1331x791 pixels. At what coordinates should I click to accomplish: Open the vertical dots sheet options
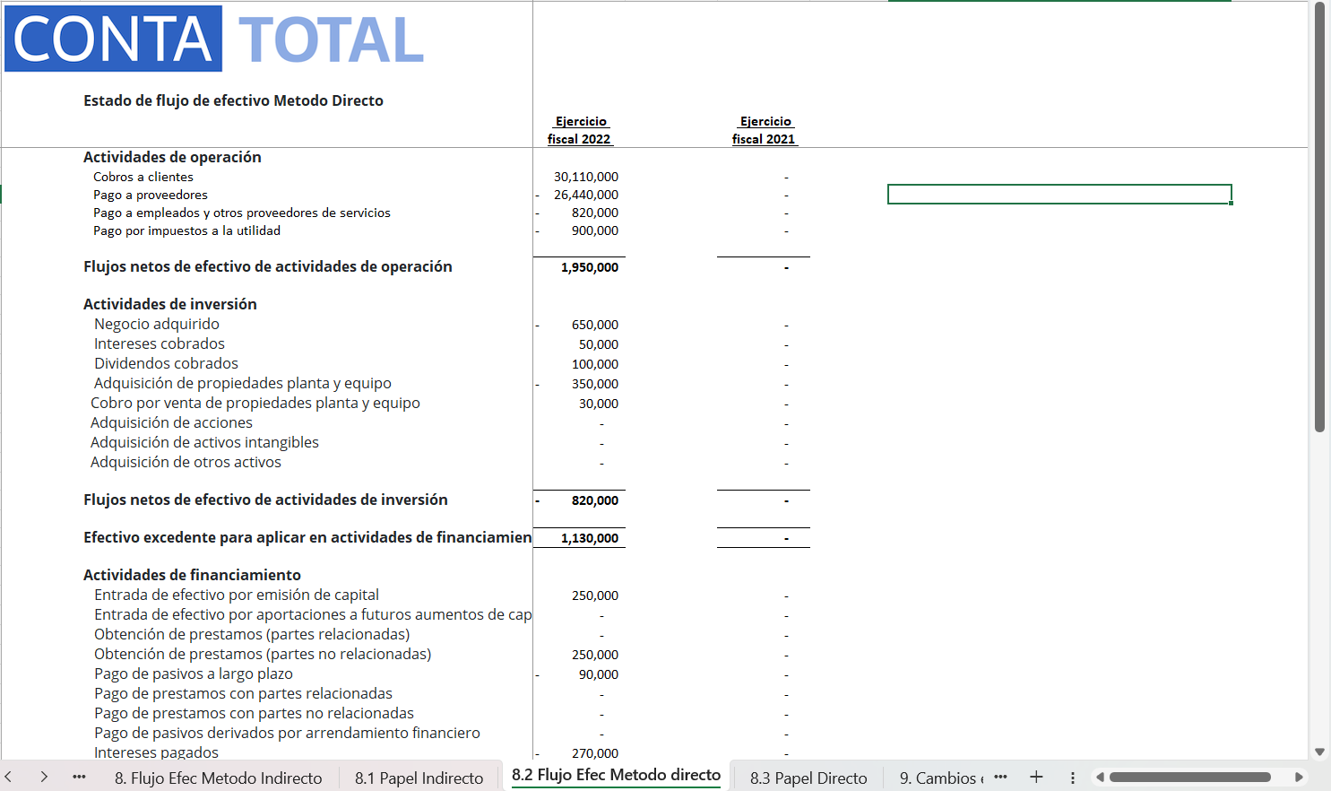1072,778
